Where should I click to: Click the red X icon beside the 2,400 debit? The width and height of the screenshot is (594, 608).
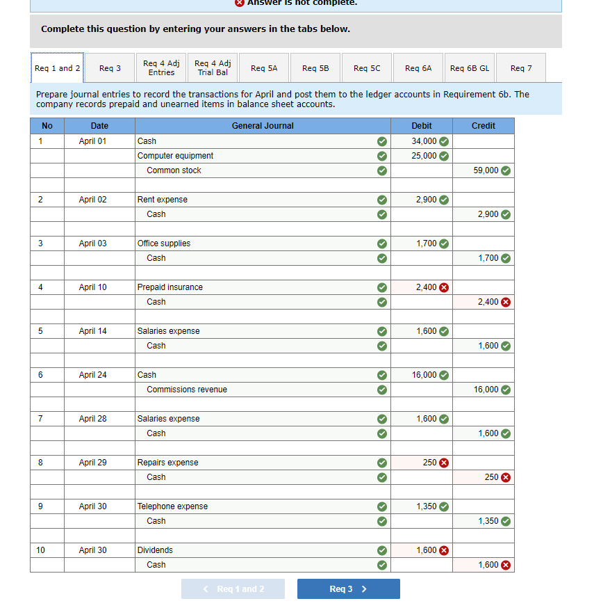pos(444,287)
